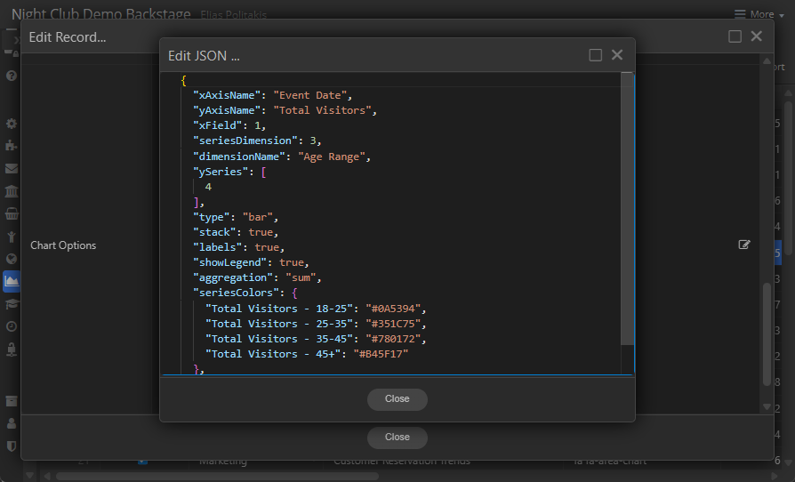The width and height of the screenshot is (795, 482).
Task: Click scroll-down arrow of Edit Record panel
Action: tap(767, 406)
